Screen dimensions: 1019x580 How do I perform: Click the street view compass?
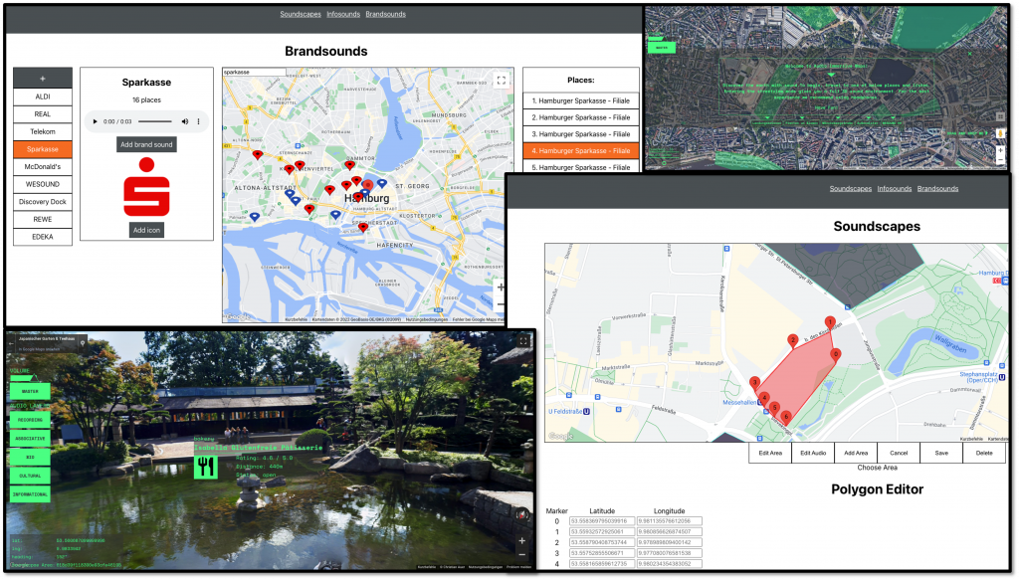521,515
